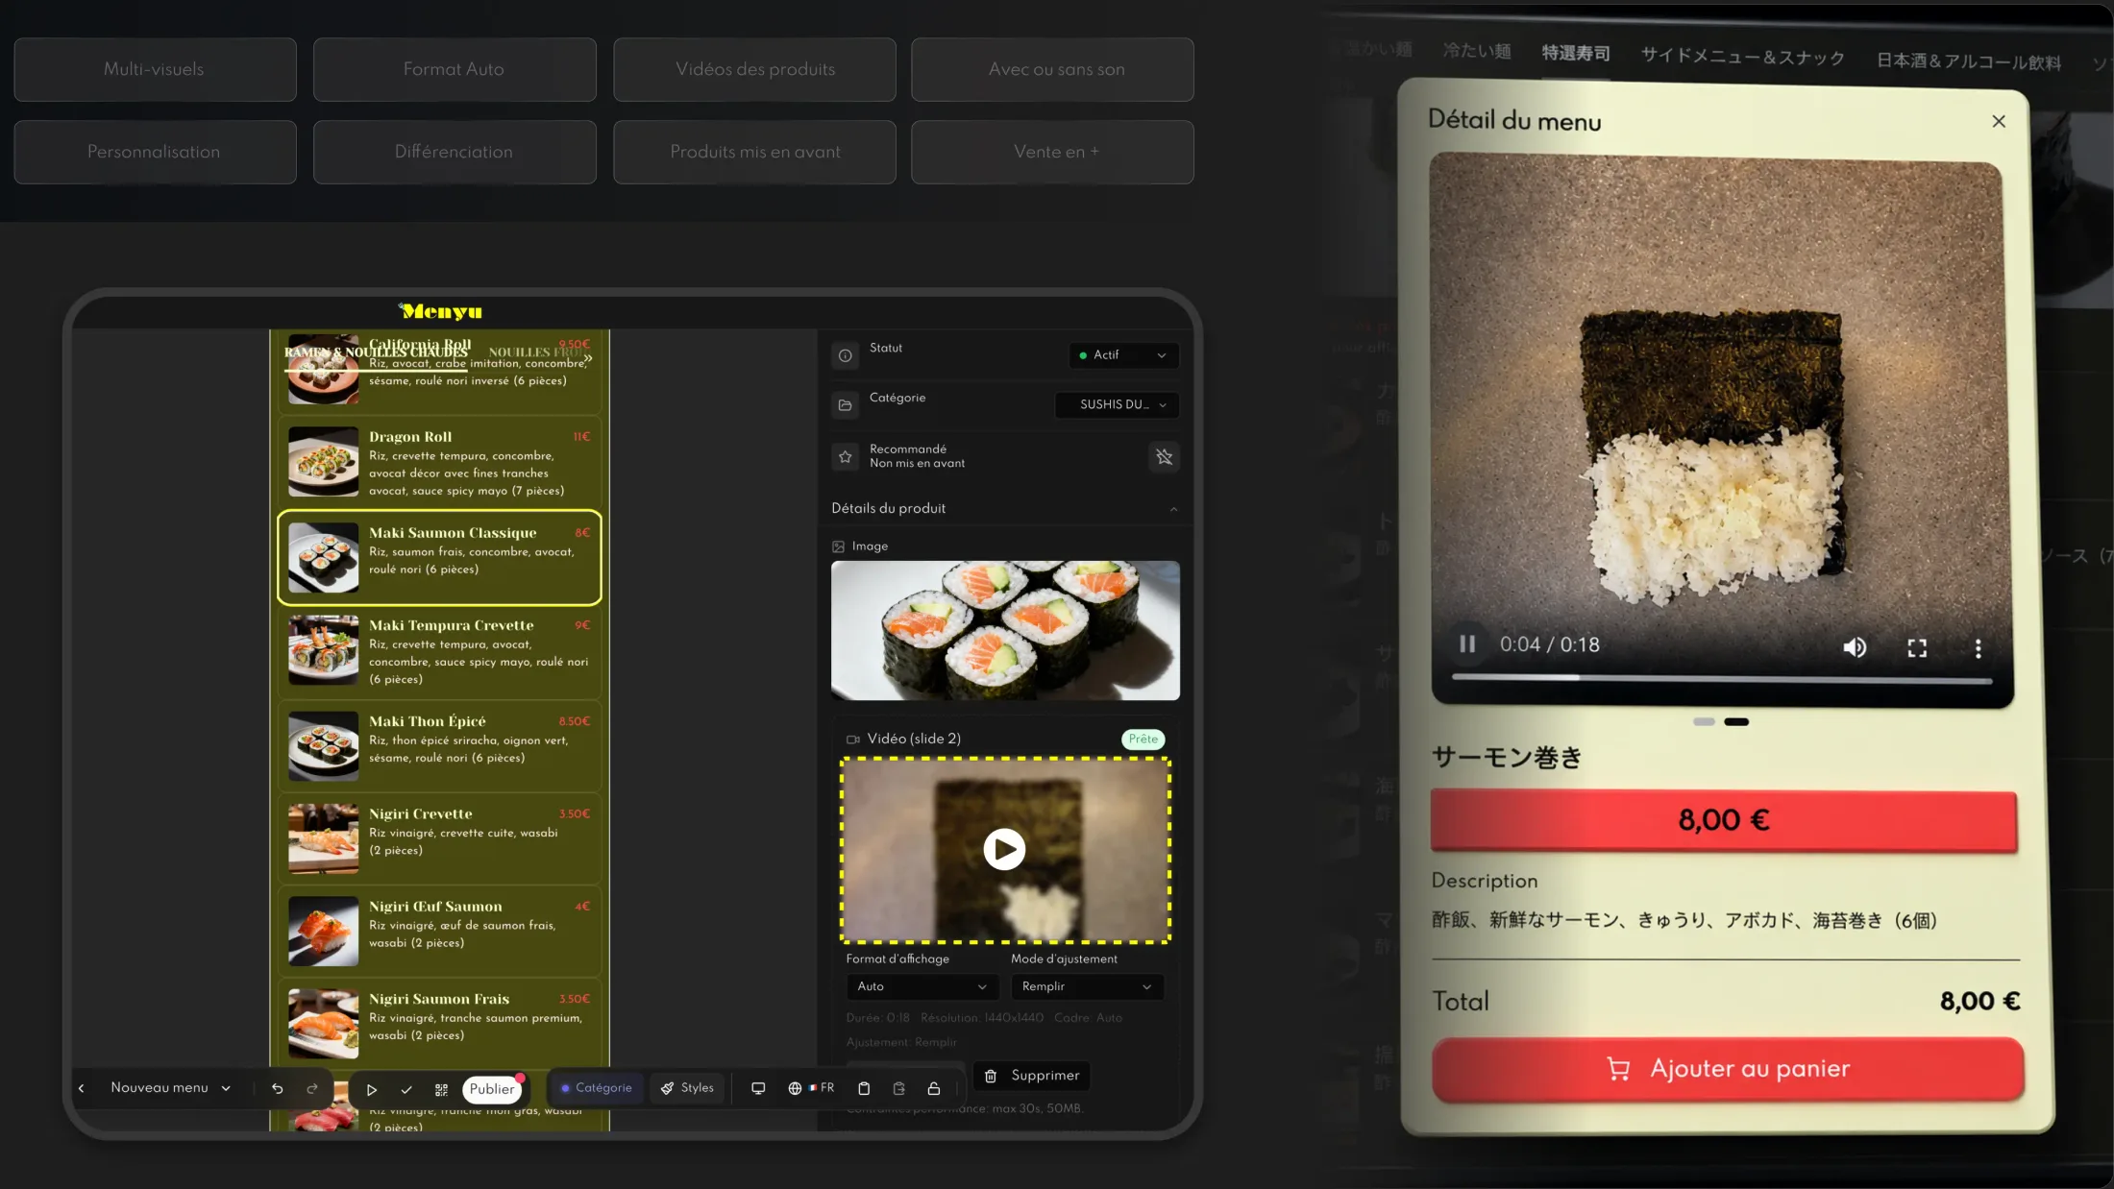Click the red 8,00 € price button

pos(1724,820)
